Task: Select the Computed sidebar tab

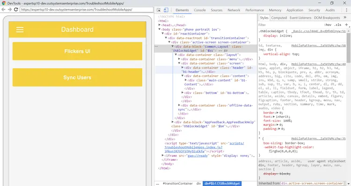Action: click(279, 18)
